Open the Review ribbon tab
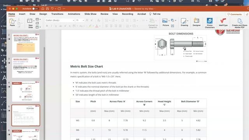This screenshot has width=249, height=140. pyautogui.click(x=104, y=14)
